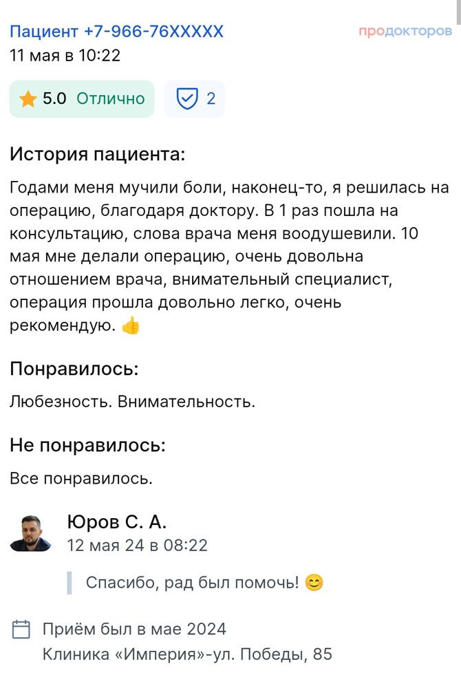Click "Любезность. Внимательность." text
Image resolution: width=461 pixels, height=688 pixels.
coord(132,402)
